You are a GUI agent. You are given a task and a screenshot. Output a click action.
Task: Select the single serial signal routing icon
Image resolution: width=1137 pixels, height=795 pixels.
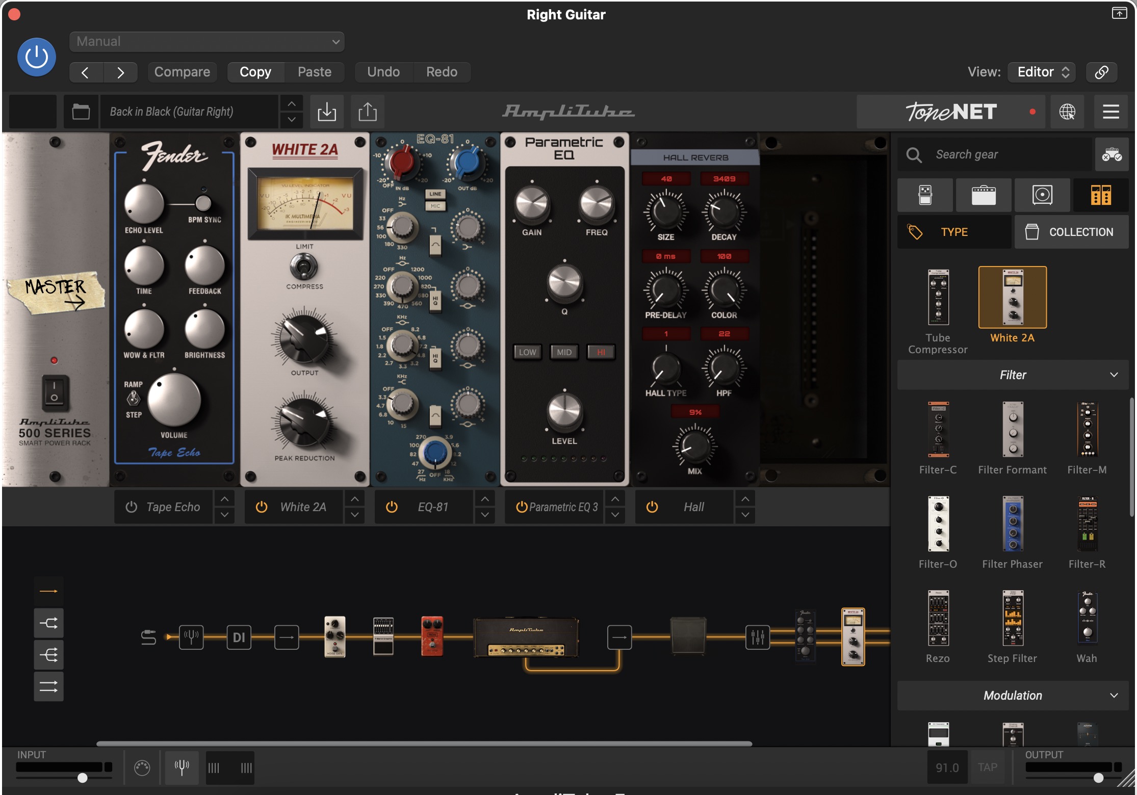[49, 591]
